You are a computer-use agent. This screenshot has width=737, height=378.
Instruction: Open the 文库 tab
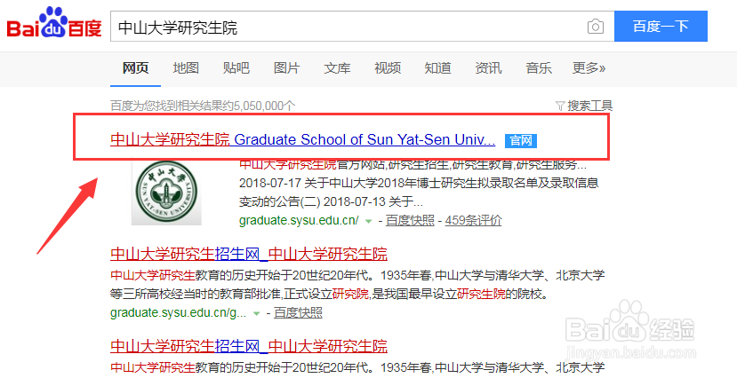tap(337, 68)
